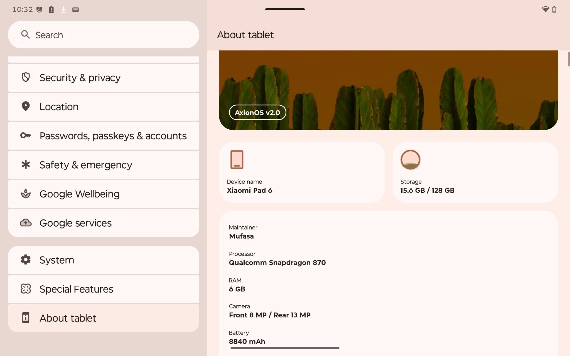570x356 pixels.
Task: Tap the bottom navigation gesture bar
Action: point(285,348)
